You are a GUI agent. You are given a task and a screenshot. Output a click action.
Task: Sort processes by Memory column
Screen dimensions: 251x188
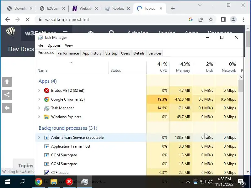click(181, 67)
